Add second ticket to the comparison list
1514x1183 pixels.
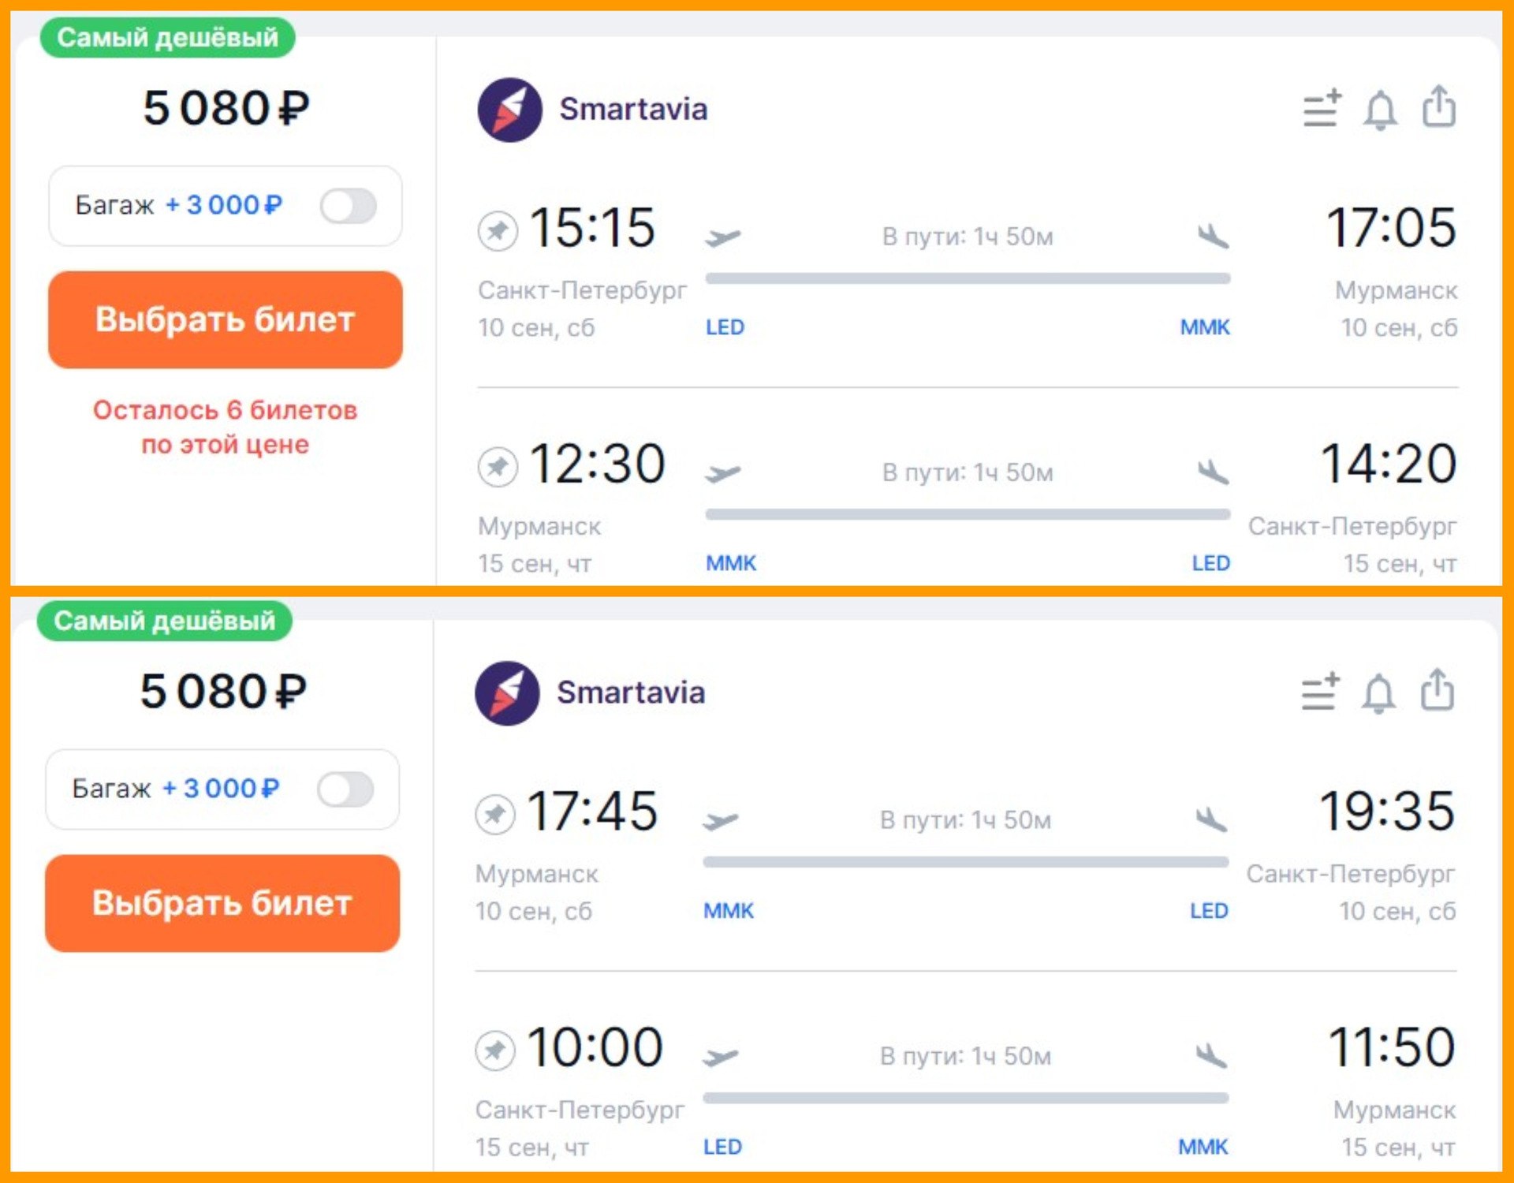(1320, 692)
